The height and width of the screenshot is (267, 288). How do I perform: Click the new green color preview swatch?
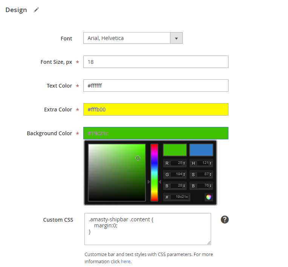(x=175, y=150)
